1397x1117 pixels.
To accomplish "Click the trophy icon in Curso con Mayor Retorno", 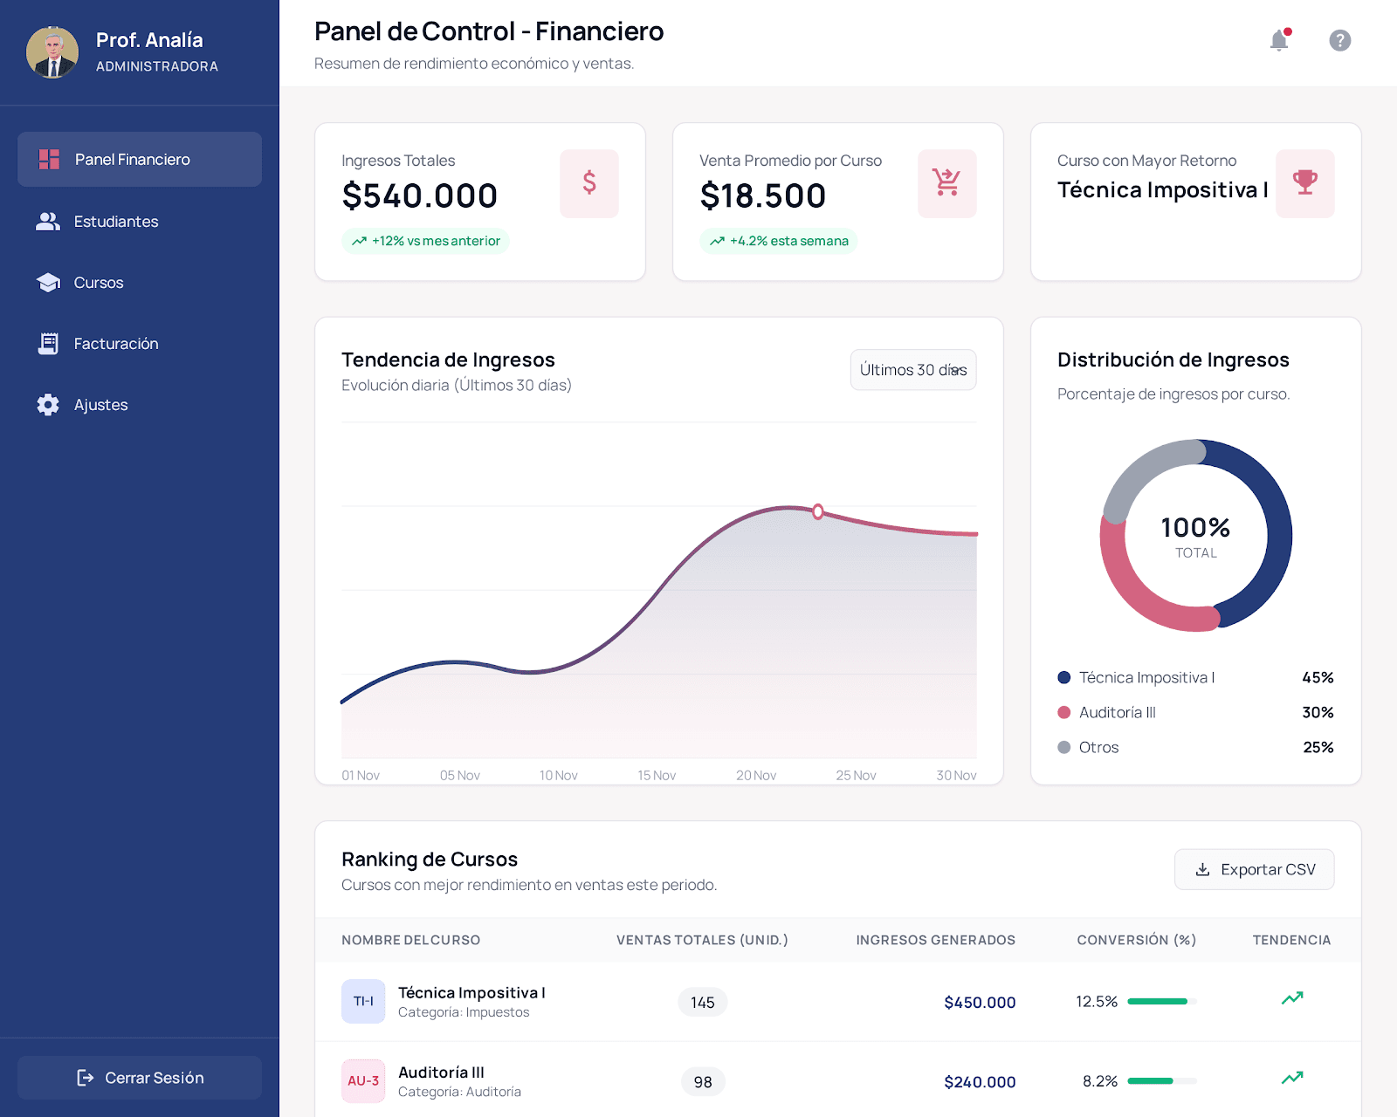I will point(1305,183).
